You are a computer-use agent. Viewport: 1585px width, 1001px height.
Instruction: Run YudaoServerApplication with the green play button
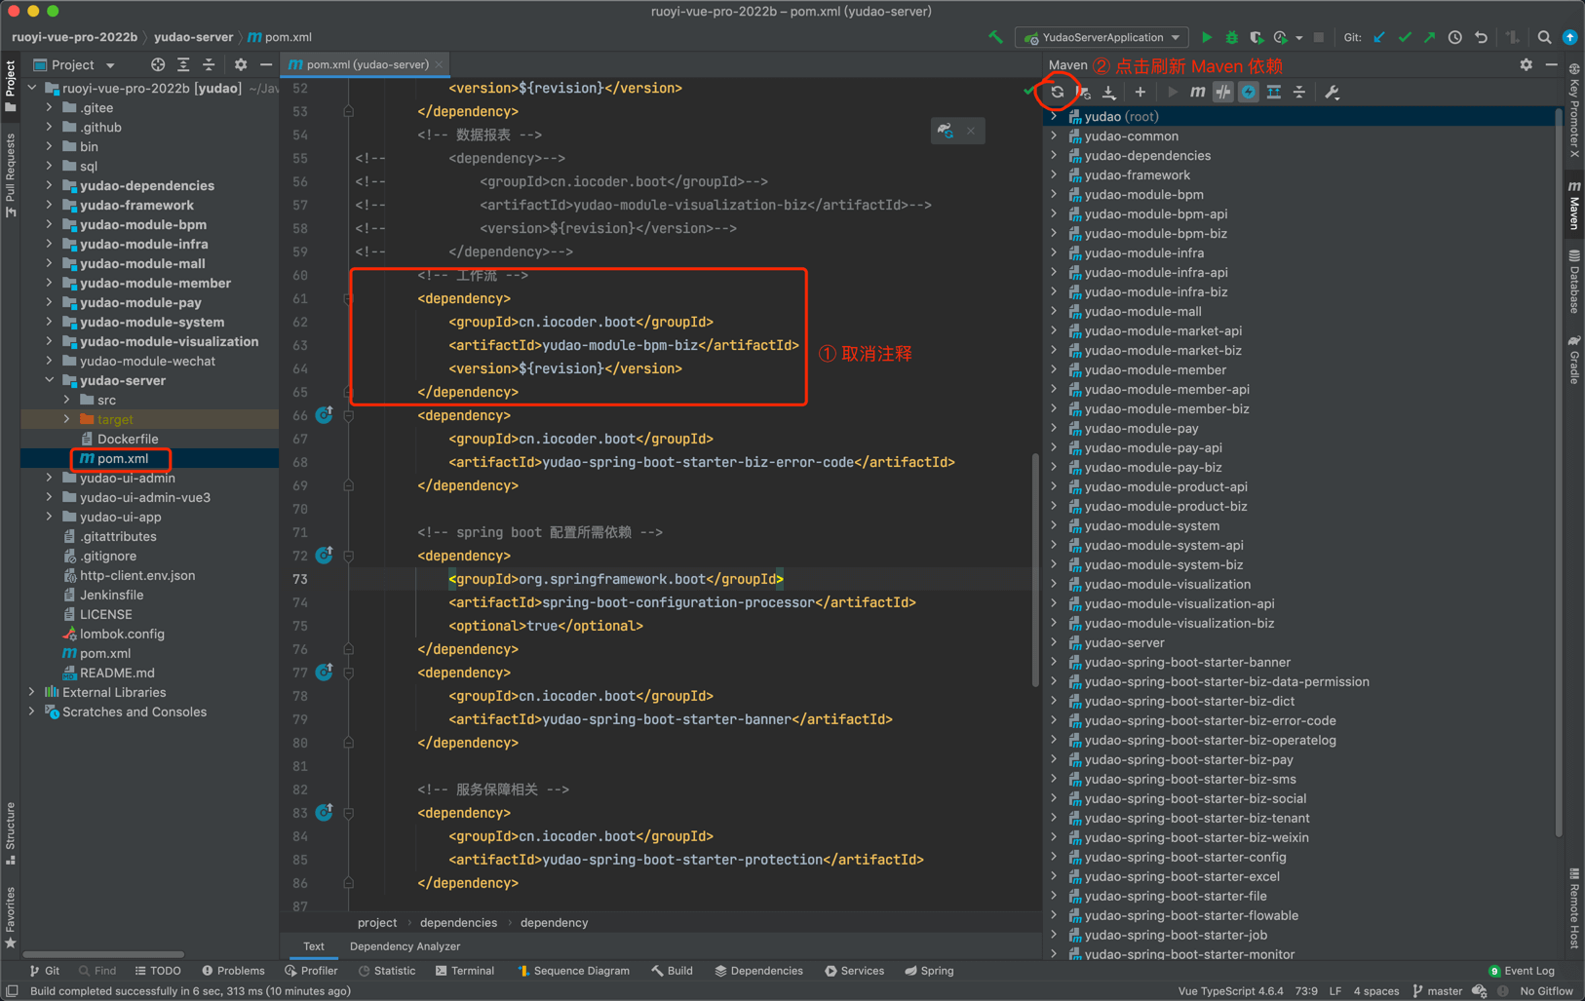tap(1206, 37)
